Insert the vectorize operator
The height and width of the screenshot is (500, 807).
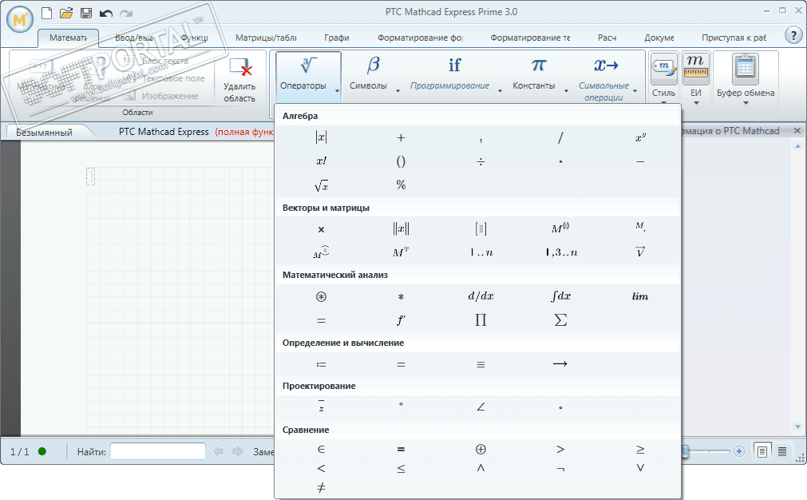pos(640,252)
